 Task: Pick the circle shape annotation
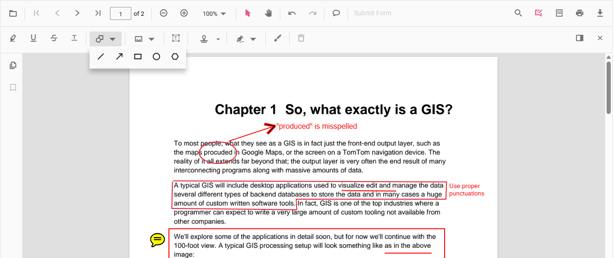click(x=156, y=57)
